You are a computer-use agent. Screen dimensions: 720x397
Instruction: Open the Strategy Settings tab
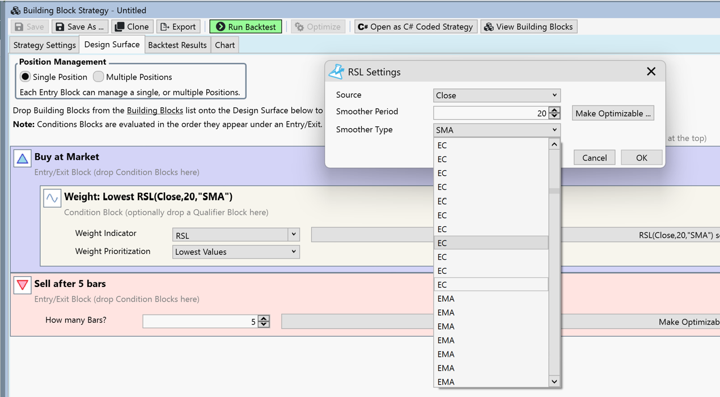44,45
